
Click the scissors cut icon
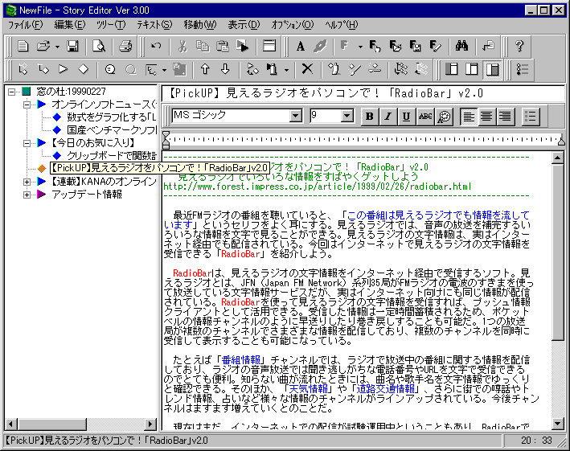(x=182, y=46)
